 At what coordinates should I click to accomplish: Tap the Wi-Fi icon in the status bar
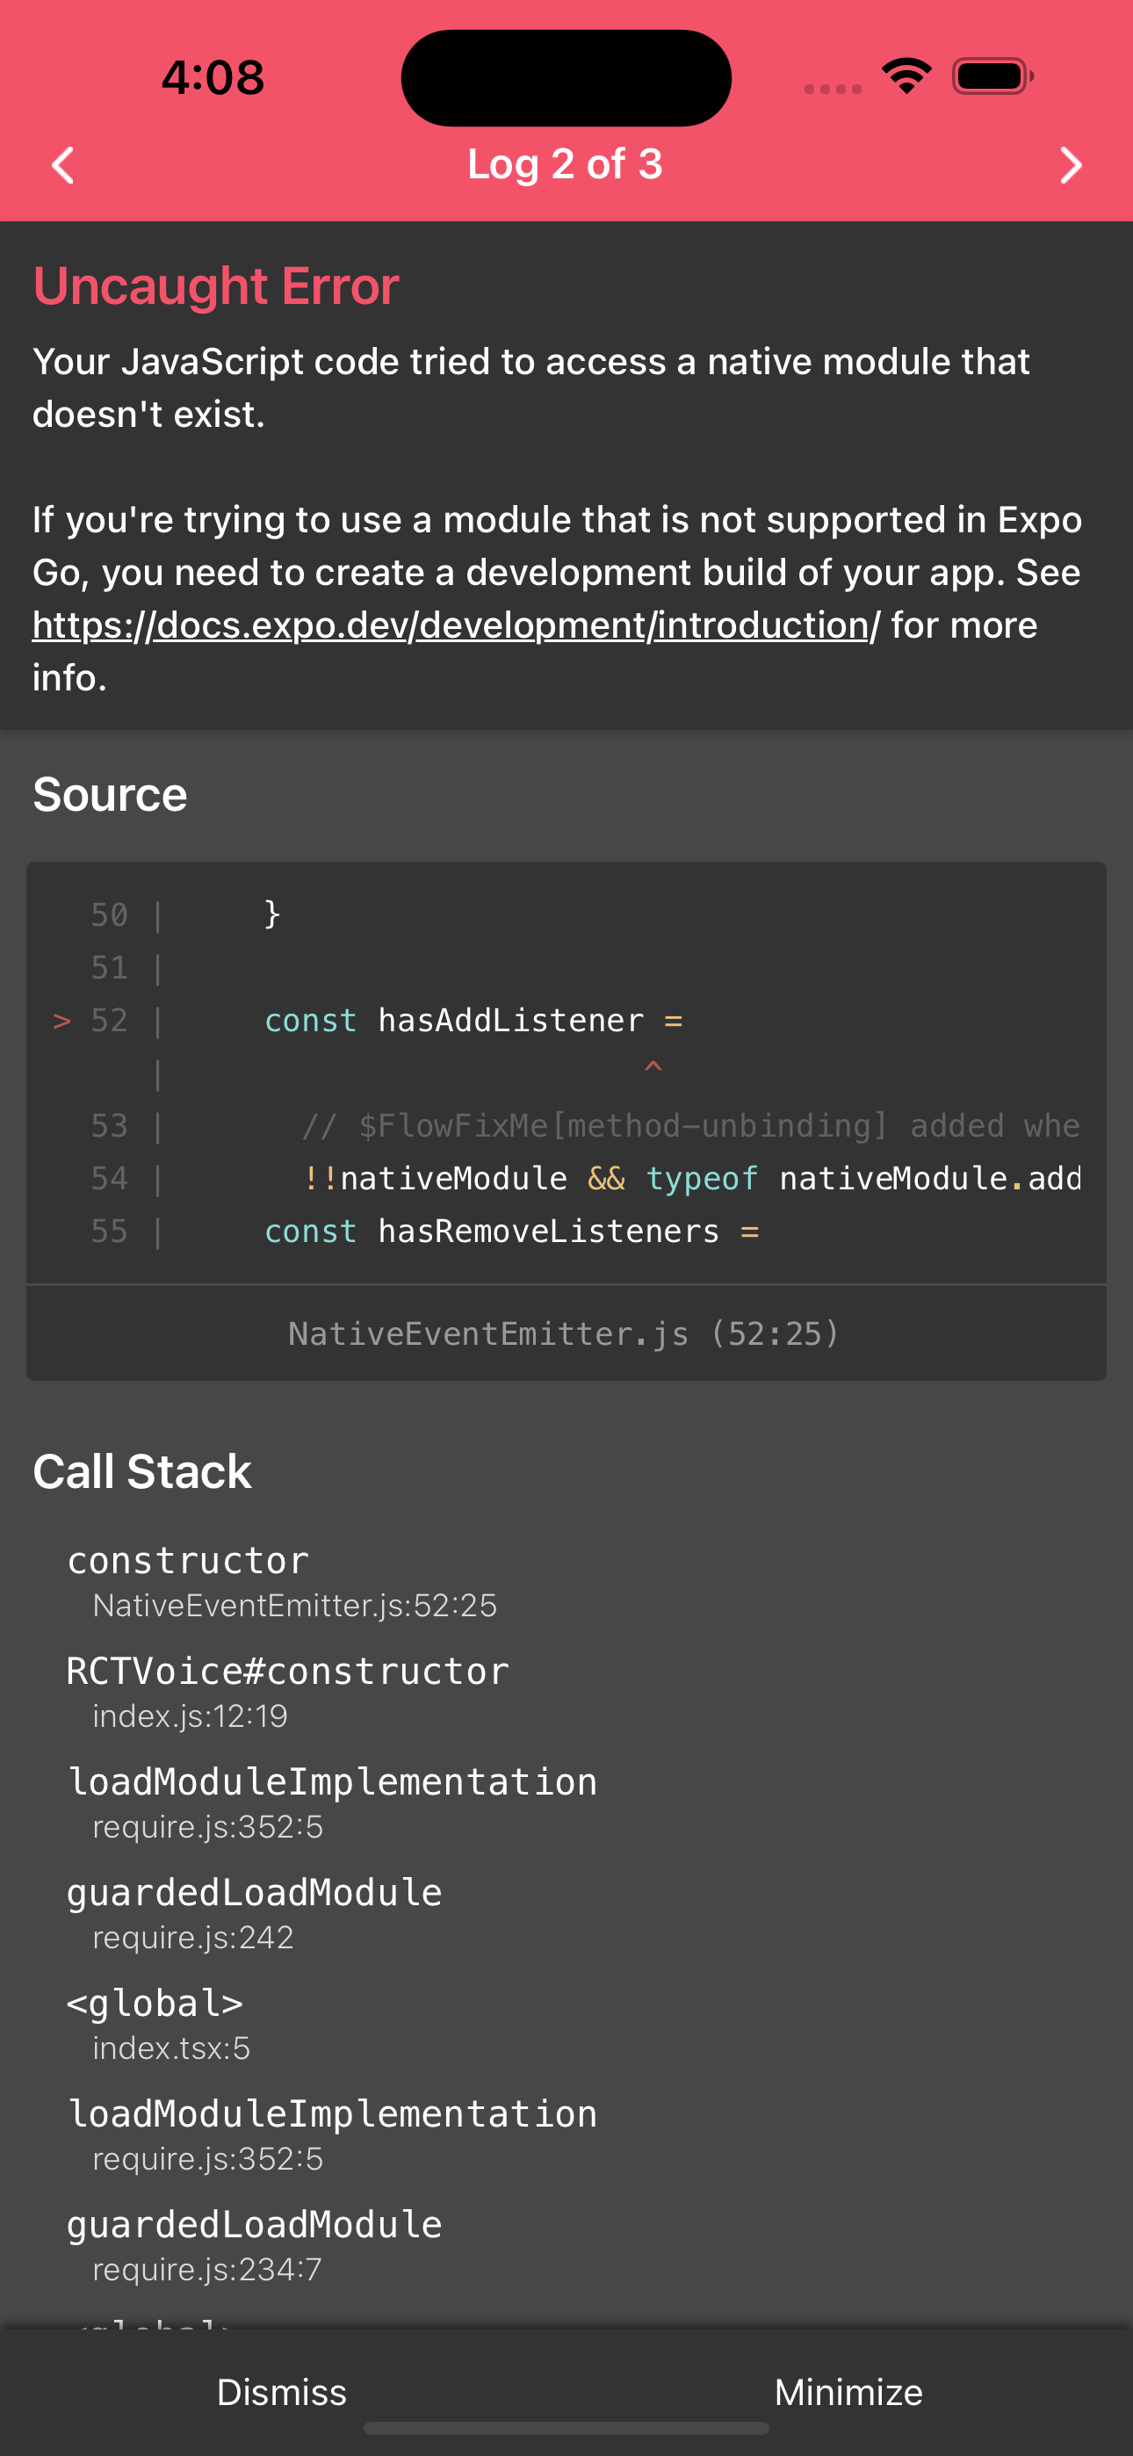905,76
